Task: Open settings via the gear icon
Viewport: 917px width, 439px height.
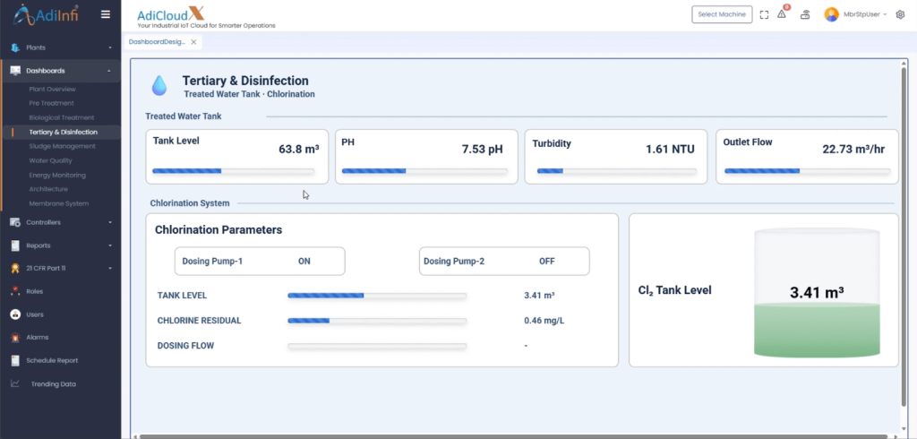Action: coord(900,14)
